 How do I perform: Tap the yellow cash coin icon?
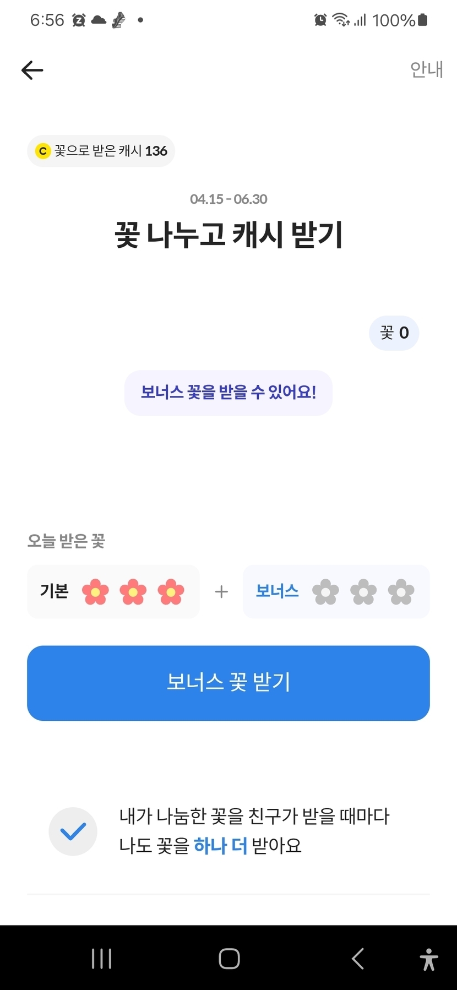coord(42,151)
